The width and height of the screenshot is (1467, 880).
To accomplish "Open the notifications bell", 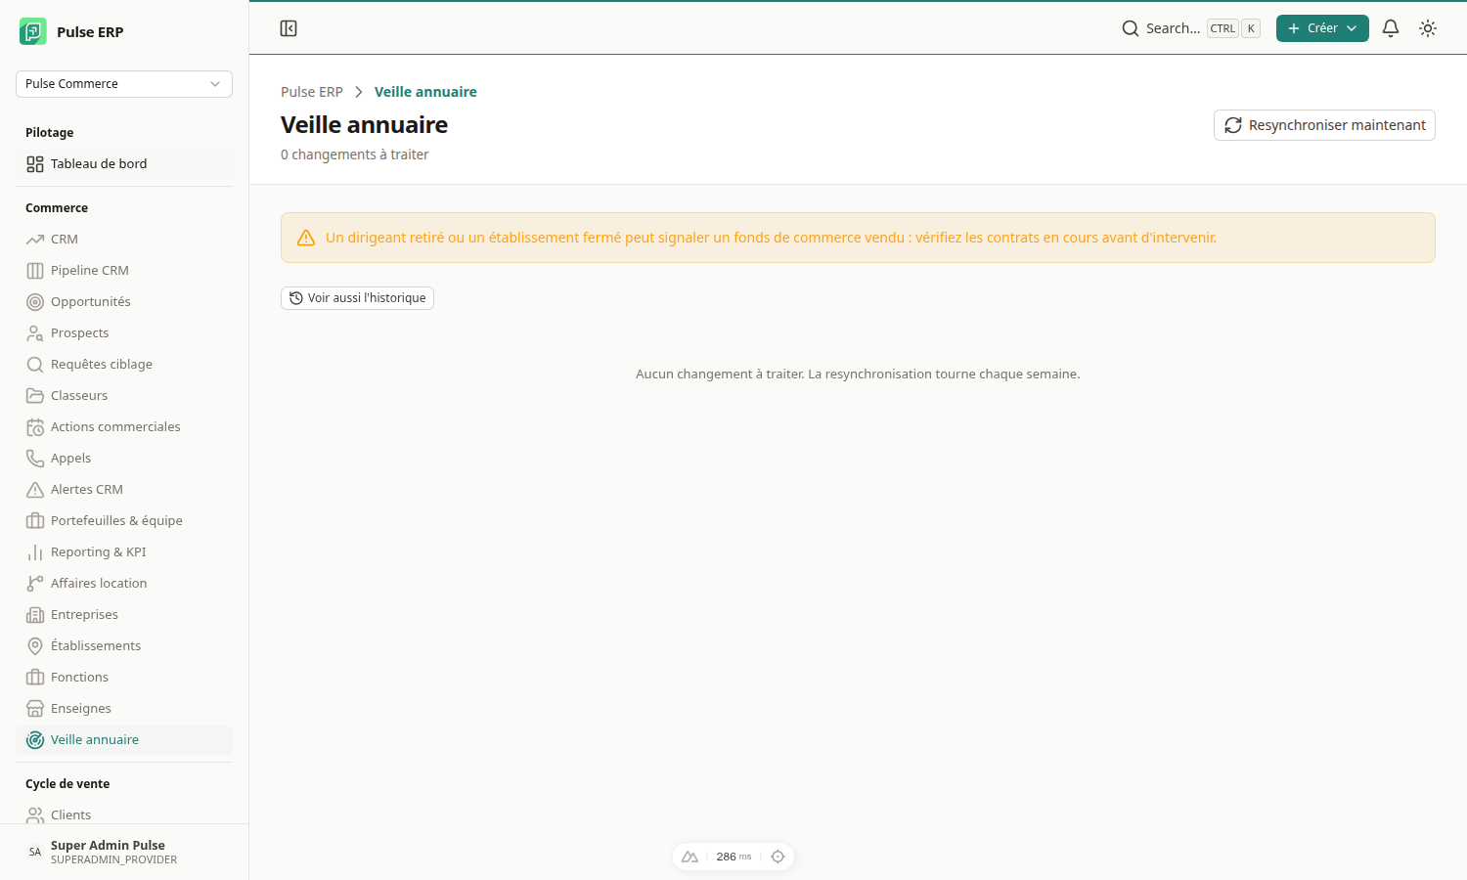I will 1391,28.
